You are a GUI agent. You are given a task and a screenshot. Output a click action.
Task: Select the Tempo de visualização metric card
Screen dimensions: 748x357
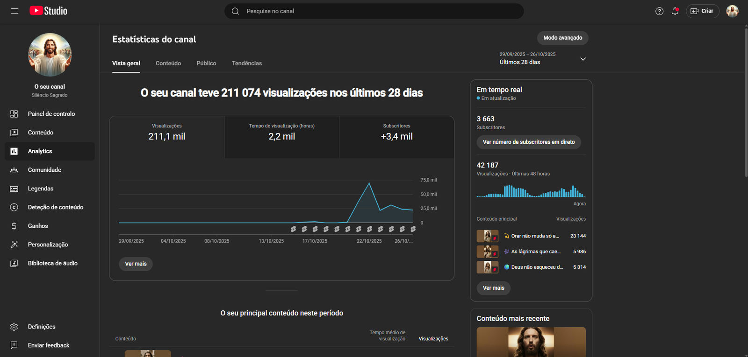coord(282,137)
